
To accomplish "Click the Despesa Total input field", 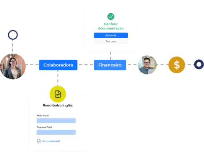I will coord(56,132).
